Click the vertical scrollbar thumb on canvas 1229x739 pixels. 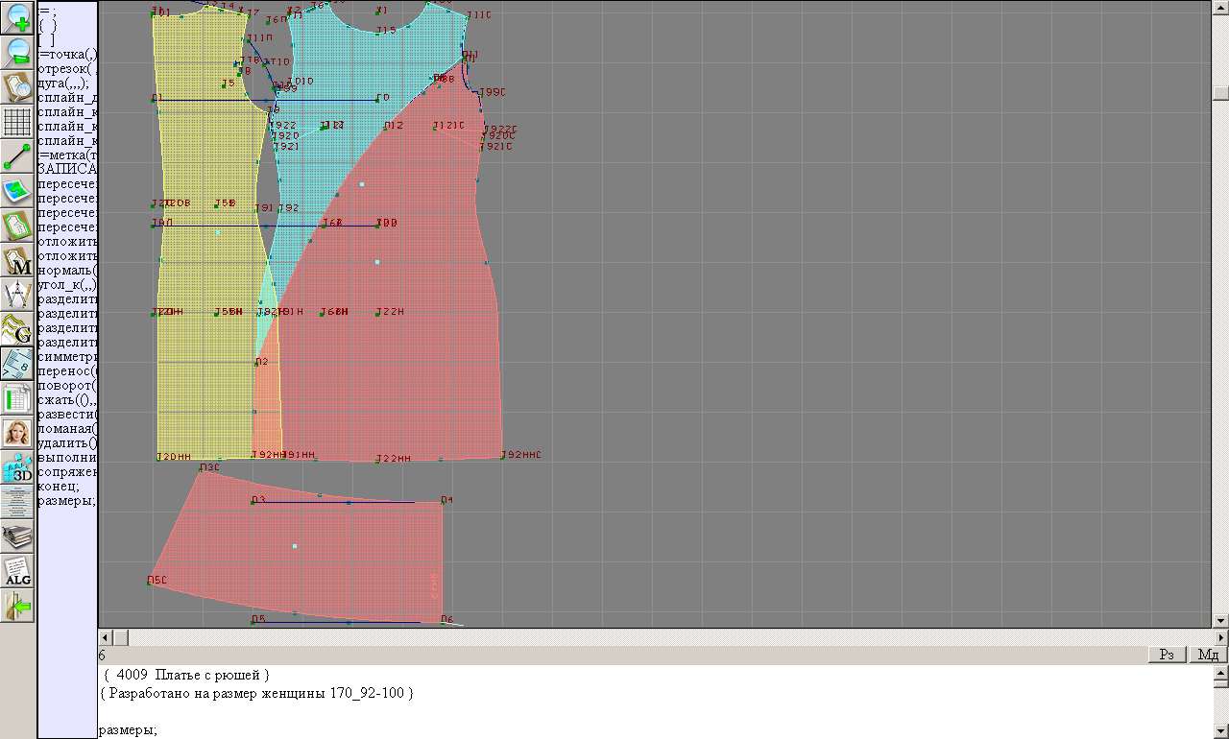1220,93
